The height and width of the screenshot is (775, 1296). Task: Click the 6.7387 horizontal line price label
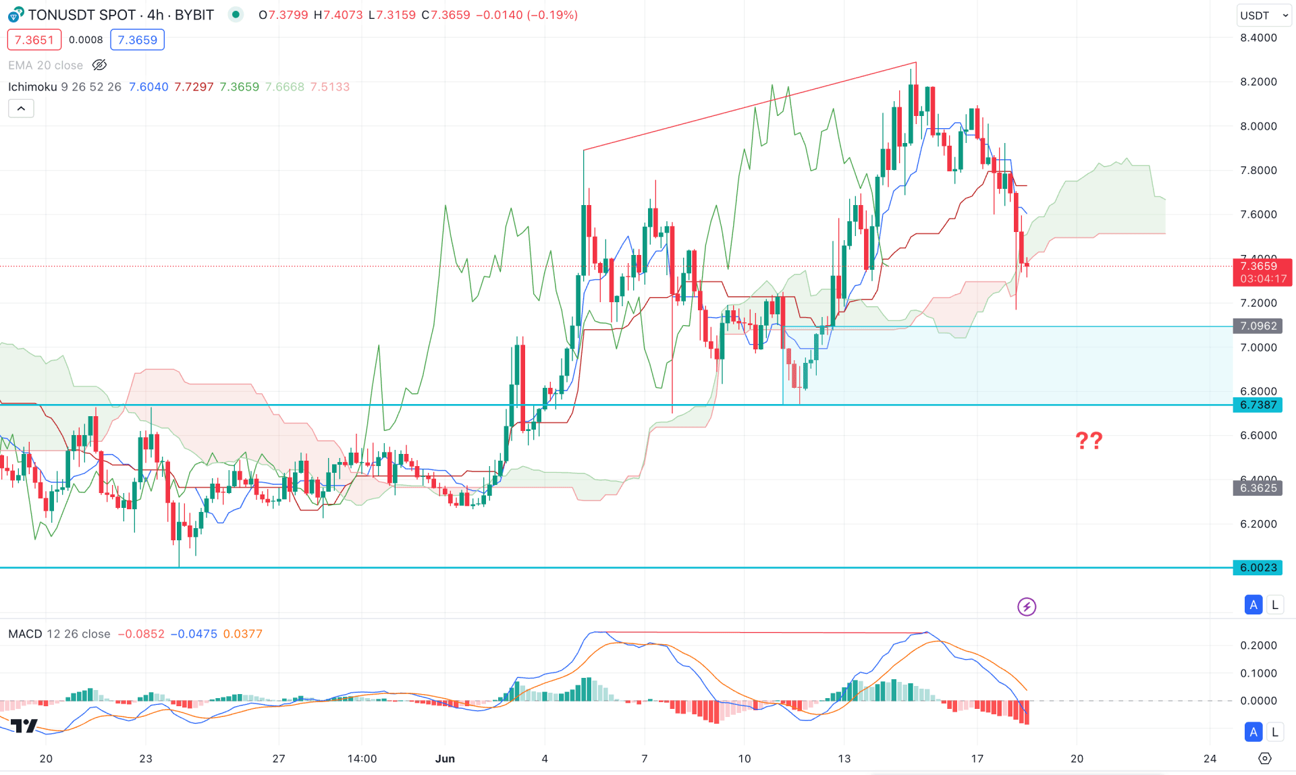pos(1258,405)
